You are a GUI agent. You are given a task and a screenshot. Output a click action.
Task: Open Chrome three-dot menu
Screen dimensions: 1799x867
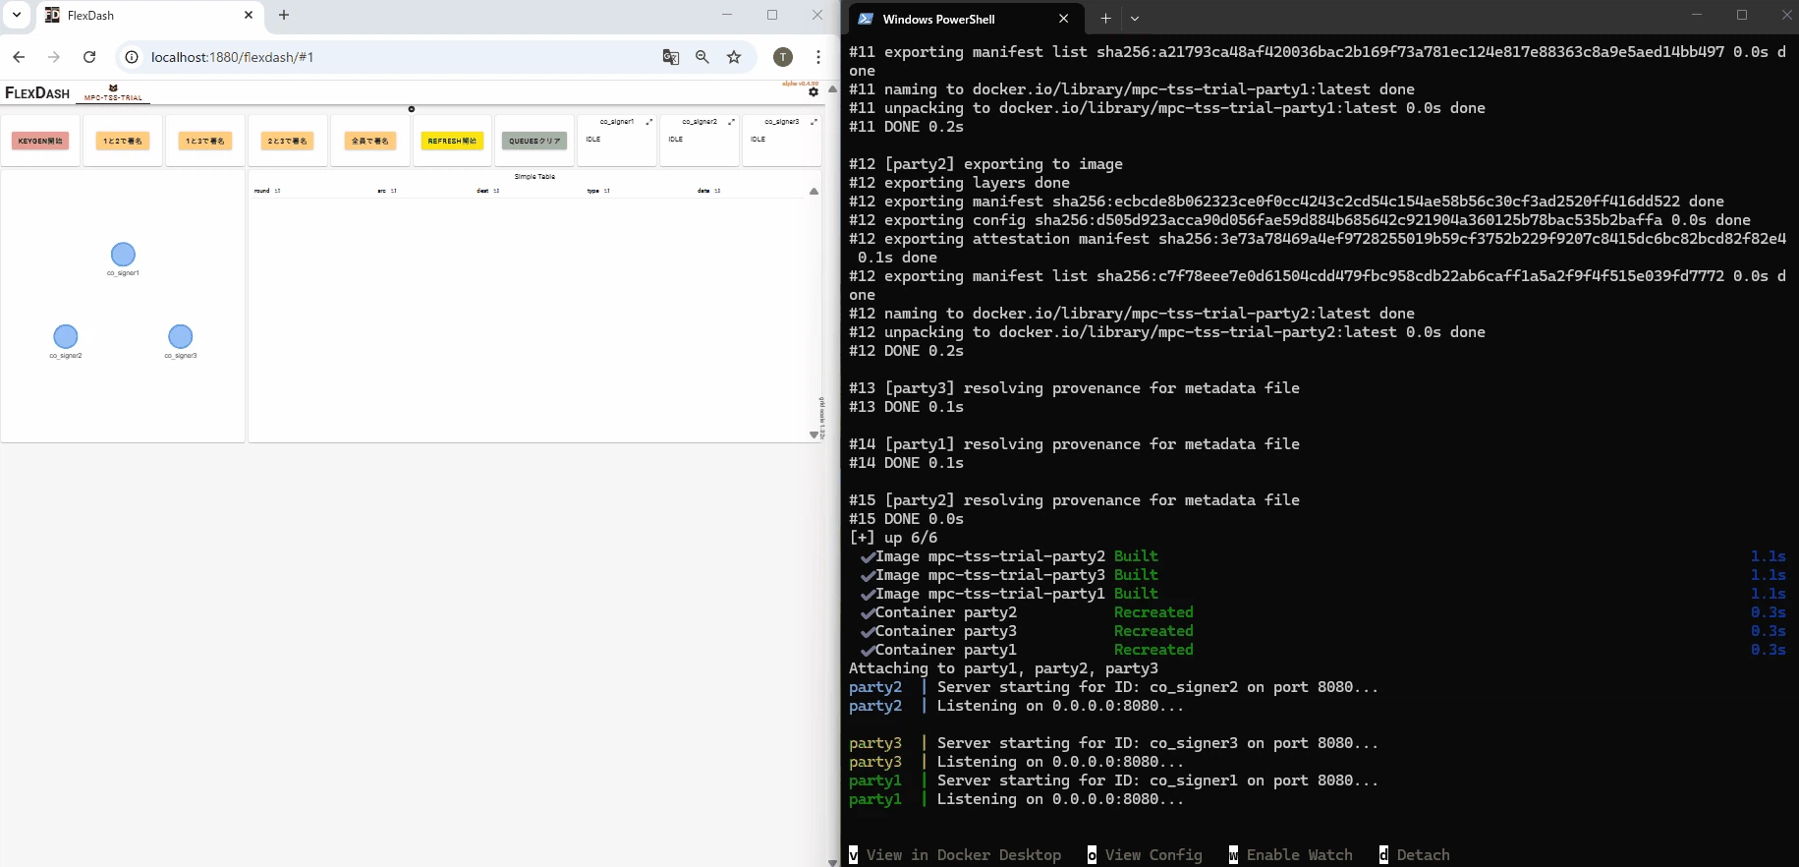tap(818, 57)
